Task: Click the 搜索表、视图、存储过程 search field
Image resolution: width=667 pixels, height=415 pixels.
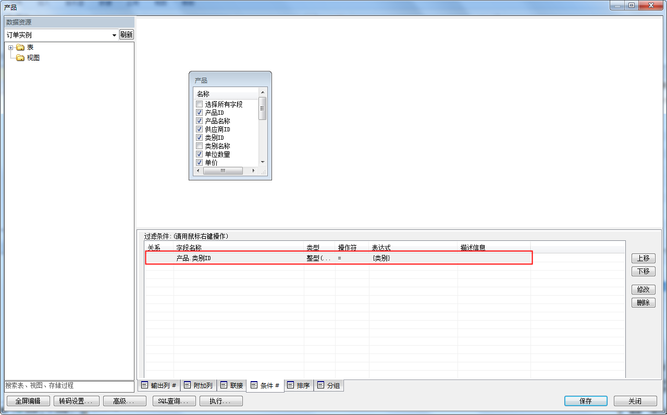Action: pyautogui.click(x=69, y=386)
